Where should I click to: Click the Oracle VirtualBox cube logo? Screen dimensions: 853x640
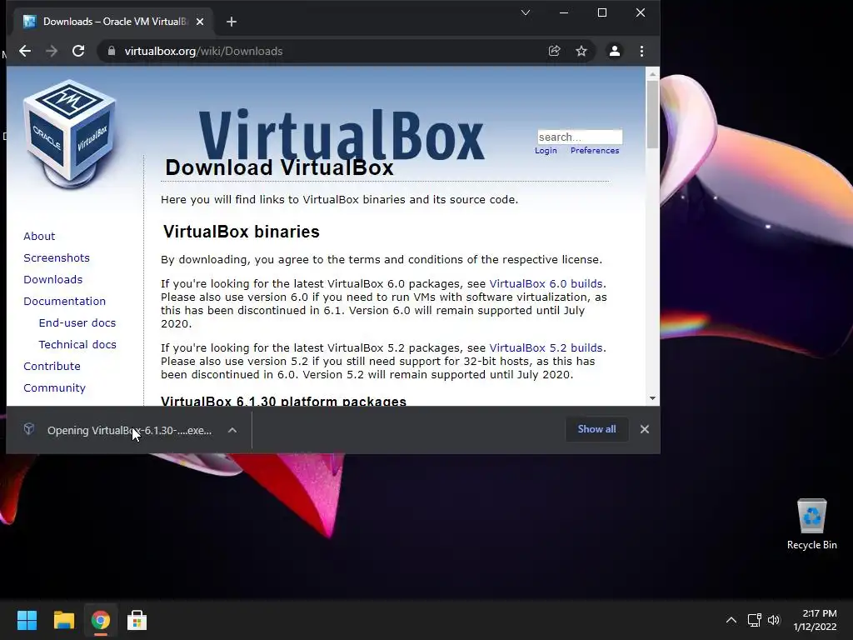(x=70, y=133)
